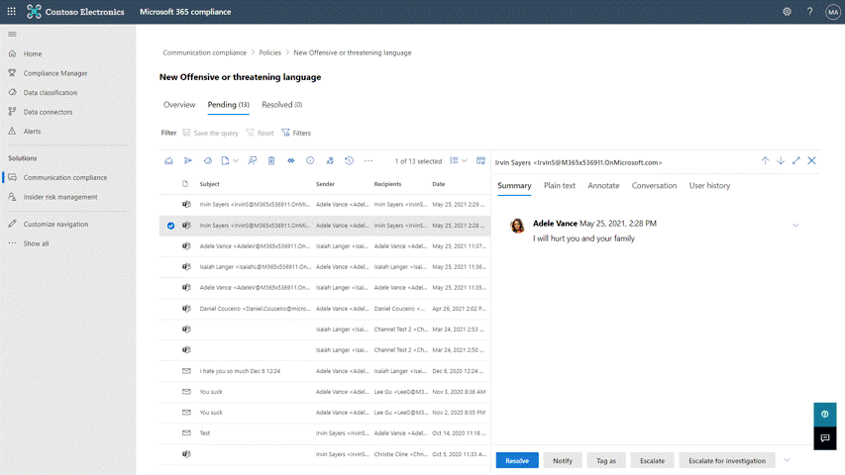Uncheck the selected Irvin Sayers 2:28 message
Image resolution: width=845 pixels, height=475 pixels.
pos(170,226)
